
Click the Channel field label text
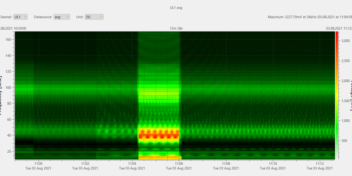coord(6,17)
